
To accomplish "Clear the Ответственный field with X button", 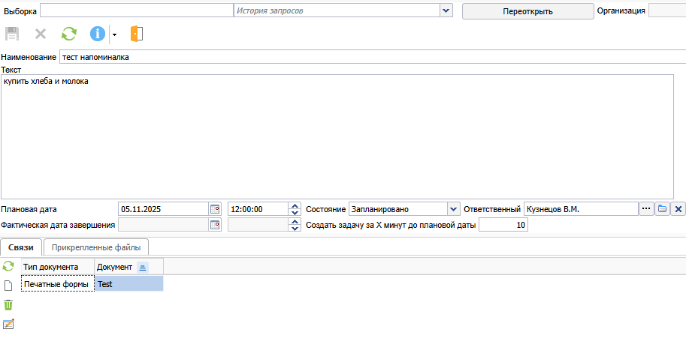I will pos(678,209).
